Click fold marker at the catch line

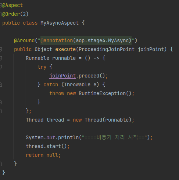[x=1, y=84]
